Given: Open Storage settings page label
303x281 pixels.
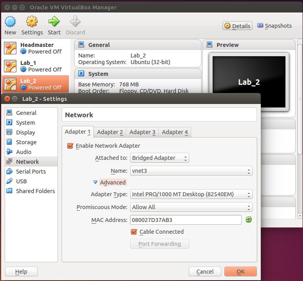Looking at the screenshot, I should pos(26,142).
